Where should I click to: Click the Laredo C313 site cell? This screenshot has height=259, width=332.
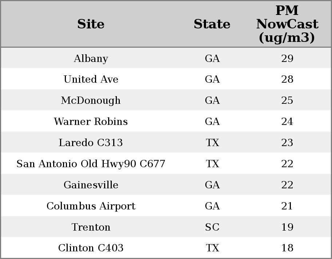tap(91, 143)
